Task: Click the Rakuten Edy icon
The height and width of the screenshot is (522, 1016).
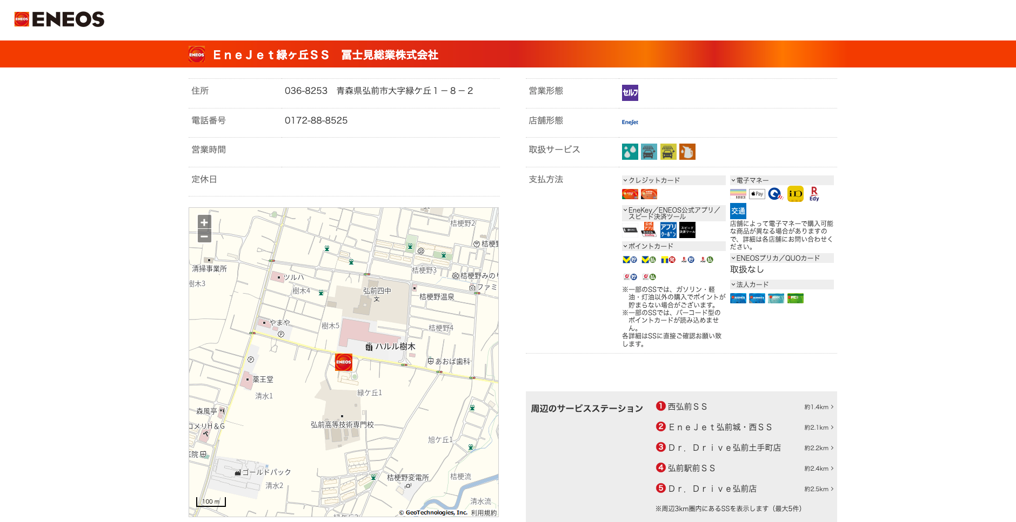Action: coord(814,194)
